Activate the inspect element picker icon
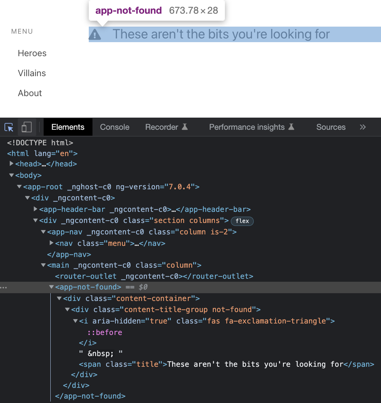The height and width of the screenshot is (403, 381). click(9, 127)
